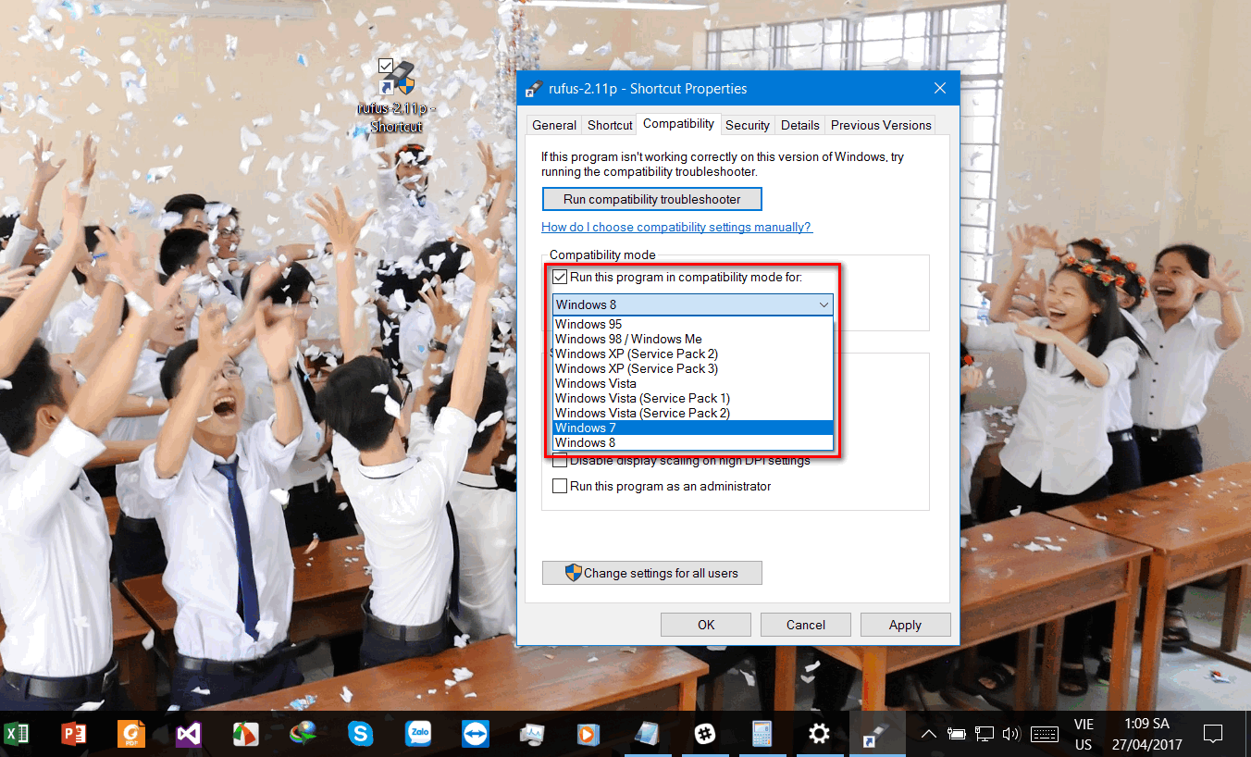The width and height of the screenshot is (1251, 757).
Task: Click the Apply button
Action: click(x=905, y=625)
